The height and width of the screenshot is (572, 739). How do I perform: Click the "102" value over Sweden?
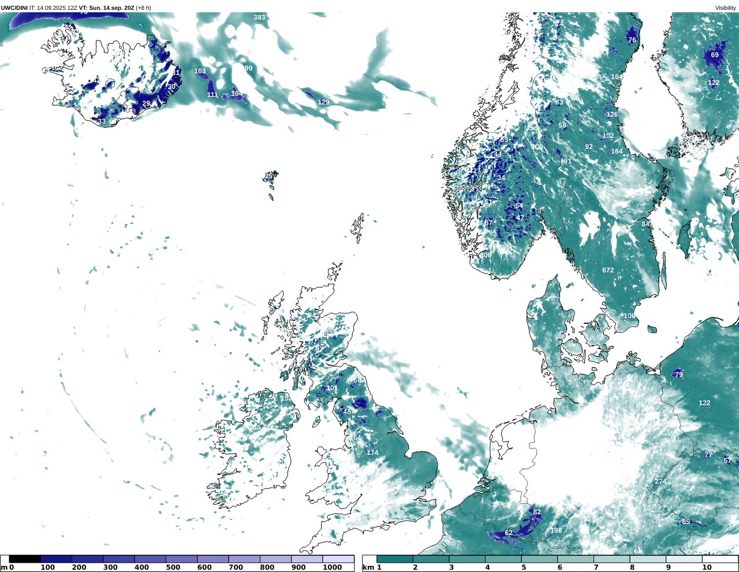[608, 136]
